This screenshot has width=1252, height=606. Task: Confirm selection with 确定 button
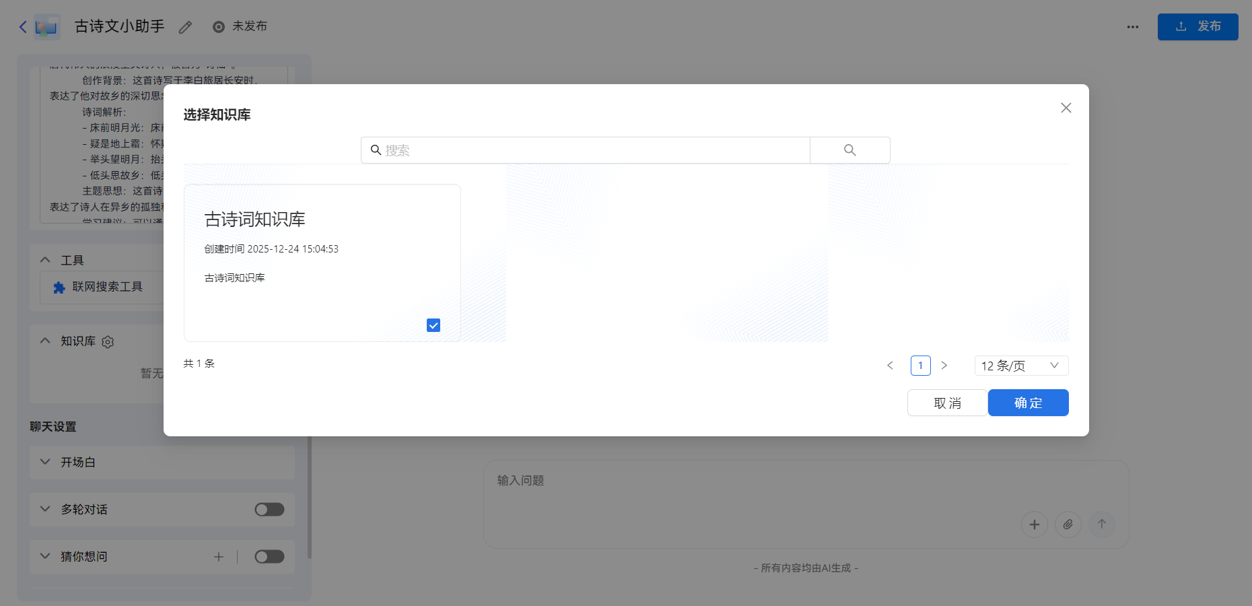1028,403
